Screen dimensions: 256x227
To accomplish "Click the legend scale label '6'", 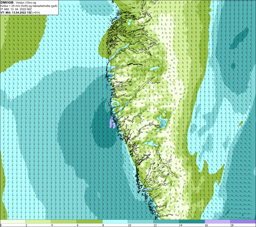I will pos(78,225).
